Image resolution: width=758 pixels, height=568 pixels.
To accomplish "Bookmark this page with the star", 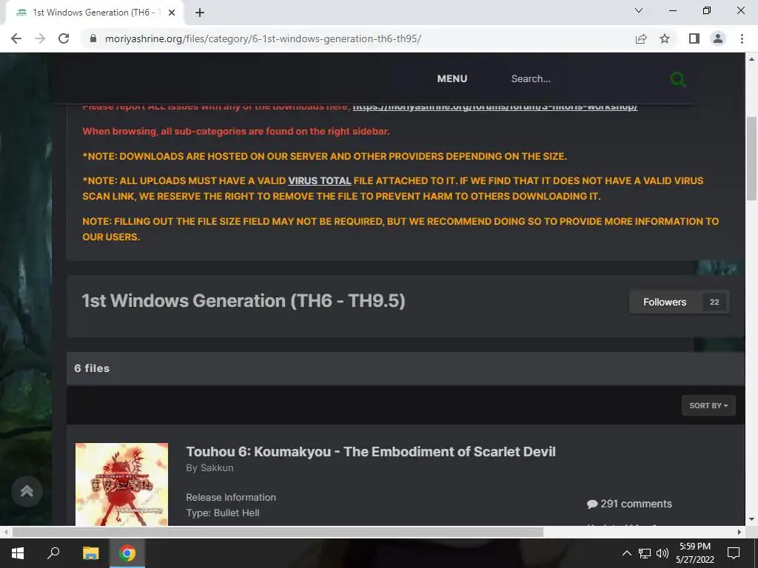I will click(x=665, y=38).
